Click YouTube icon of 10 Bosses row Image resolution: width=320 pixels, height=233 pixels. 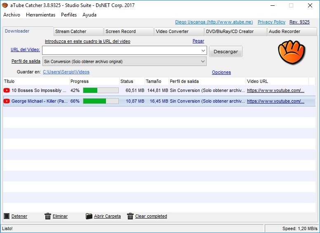point(7,90)
